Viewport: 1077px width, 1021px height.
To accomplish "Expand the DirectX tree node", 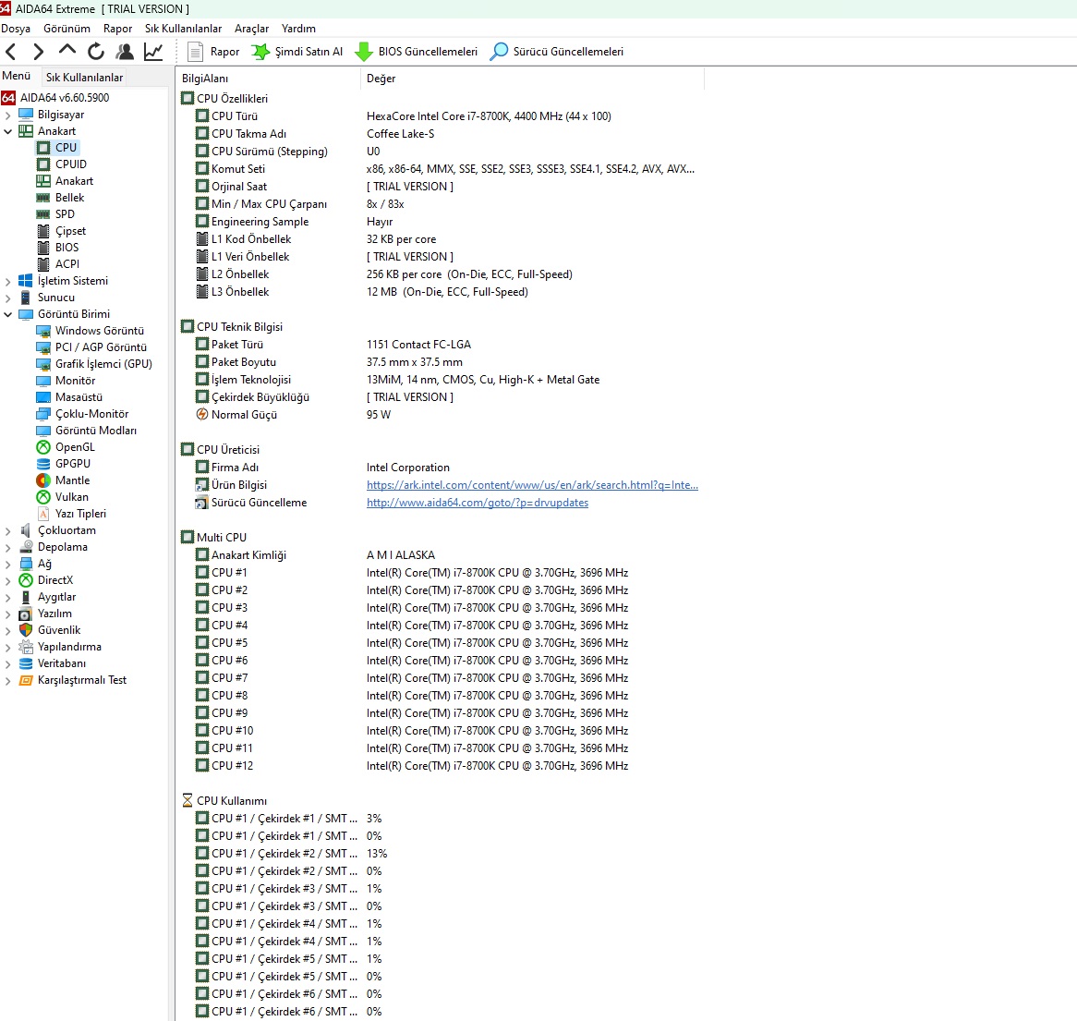I will pos(8,580).
